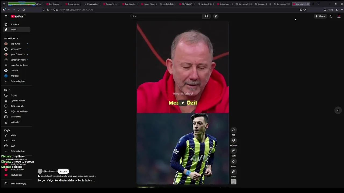This screenshot has width=344, height=193.
Task: Open YouTube Music link
Action: [x=16, y=169]
